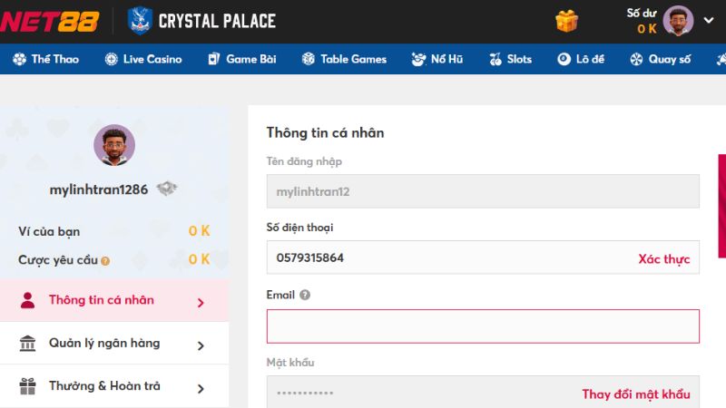This screenshot has width=726, height=408.
Task: Open the Thể Thao menu
Action: pos(46,59)
